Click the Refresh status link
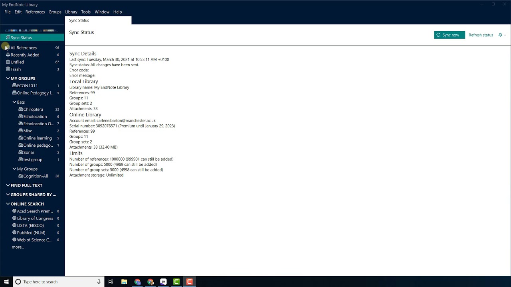Image resolution: width=511 pixels, height=287 pixels. click(481, 35)
